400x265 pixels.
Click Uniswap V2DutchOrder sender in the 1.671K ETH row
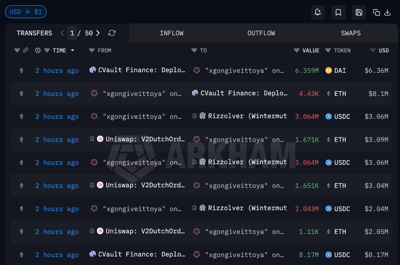pos(145,139)
